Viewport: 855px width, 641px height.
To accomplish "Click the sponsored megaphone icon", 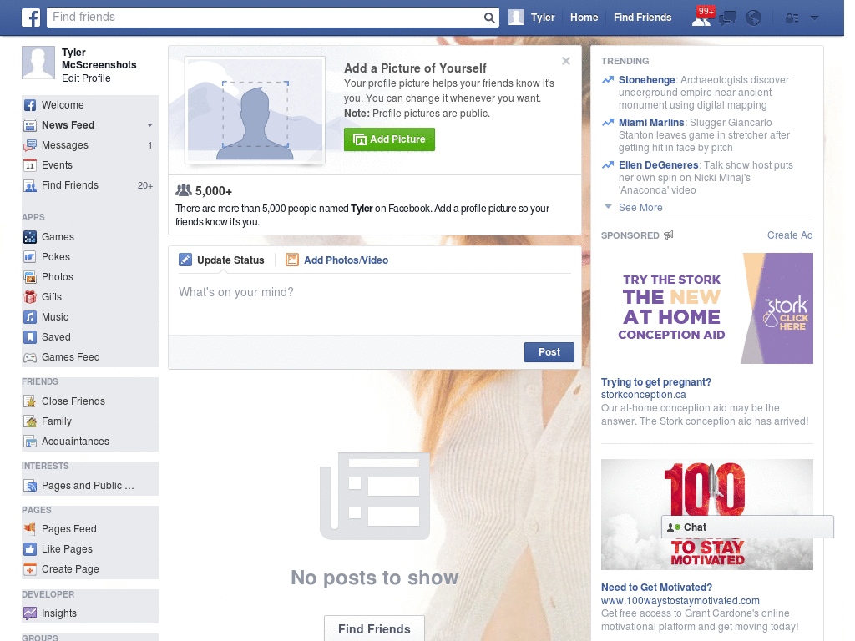I will click(669, 235).
